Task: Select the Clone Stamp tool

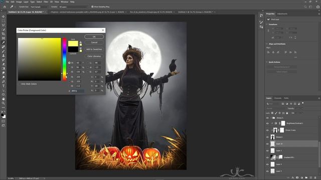Action: click(4, 55)
